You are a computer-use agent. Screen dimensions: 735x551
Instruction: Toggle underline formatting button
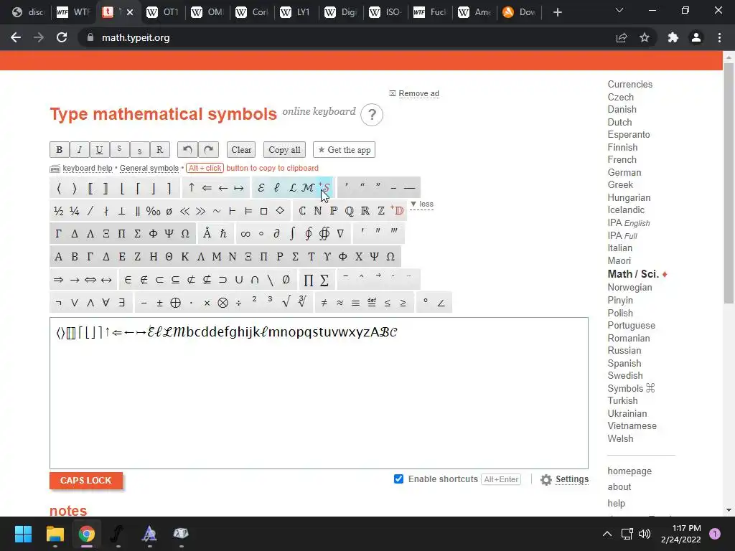click(99, 150)
